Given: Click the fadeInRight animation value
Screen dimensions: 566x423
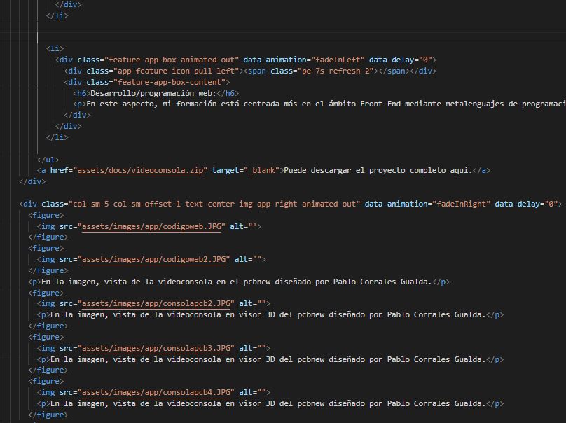Looking at the screenshot, I should [462, 204].
